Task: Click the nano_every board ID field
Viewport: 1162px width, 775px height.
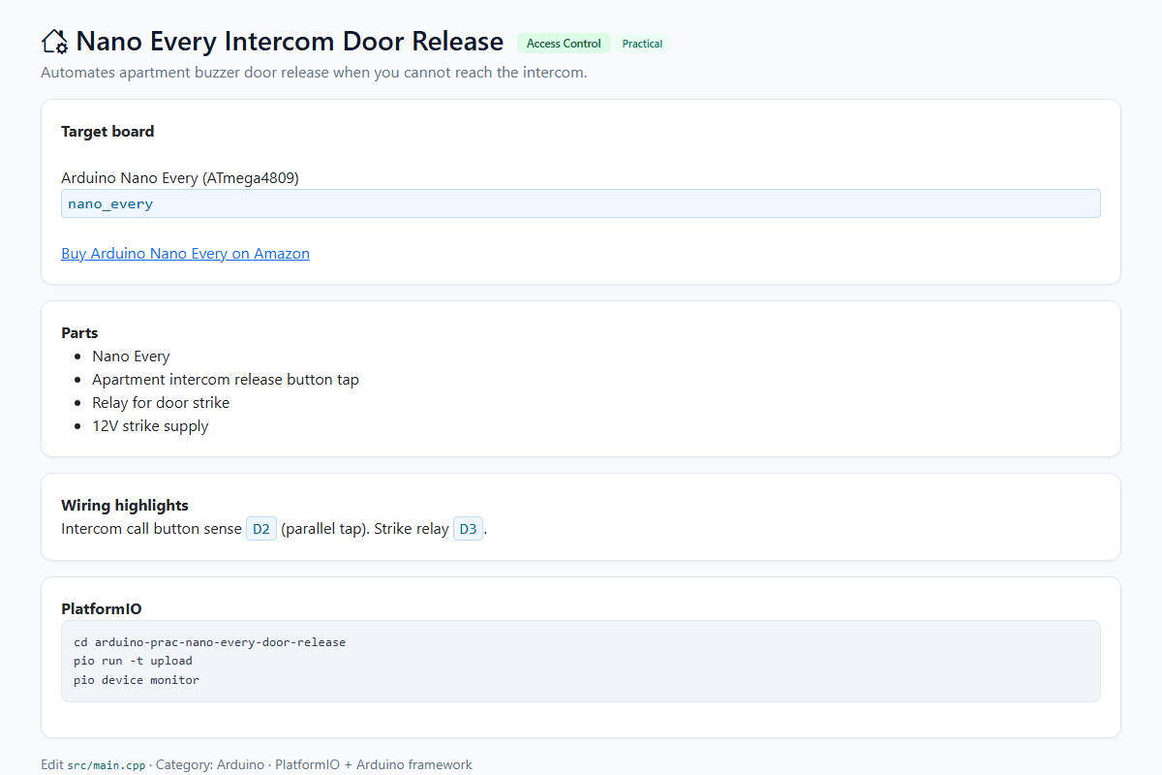Action: point(581,203)
